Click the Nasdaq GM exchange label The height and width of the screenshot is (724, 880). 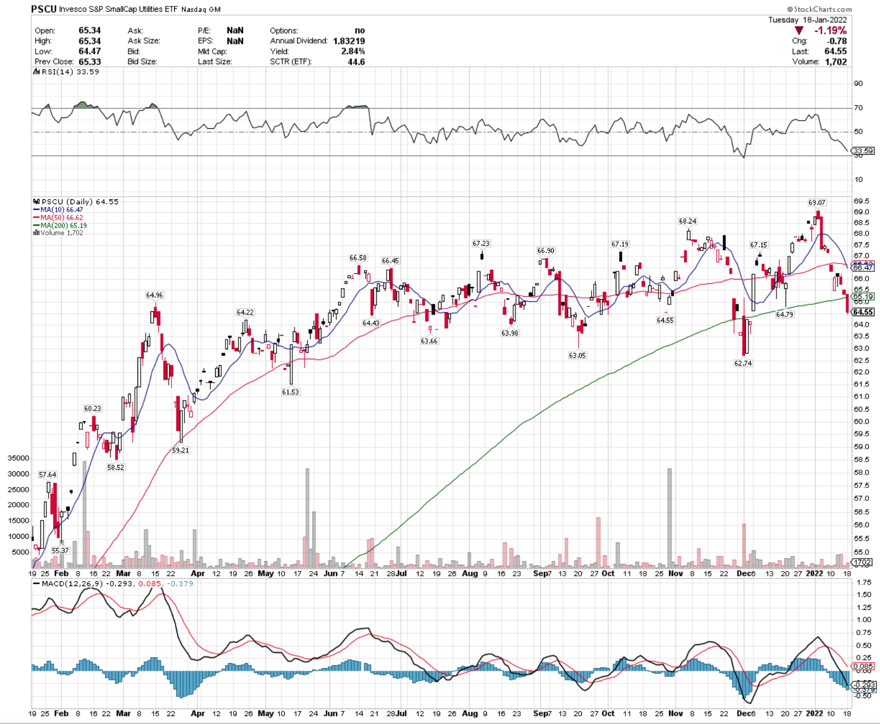201,10
